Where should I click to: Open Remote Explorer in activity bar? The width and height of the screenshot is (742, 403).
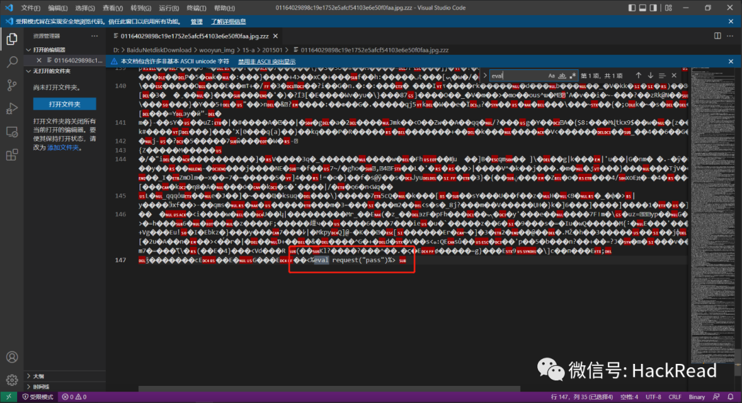click(12, 132)
